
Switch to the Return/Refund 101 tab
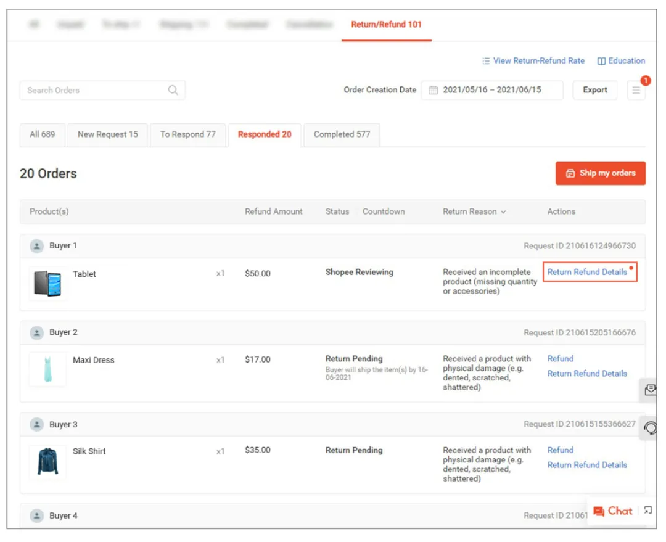pos(386,25)
